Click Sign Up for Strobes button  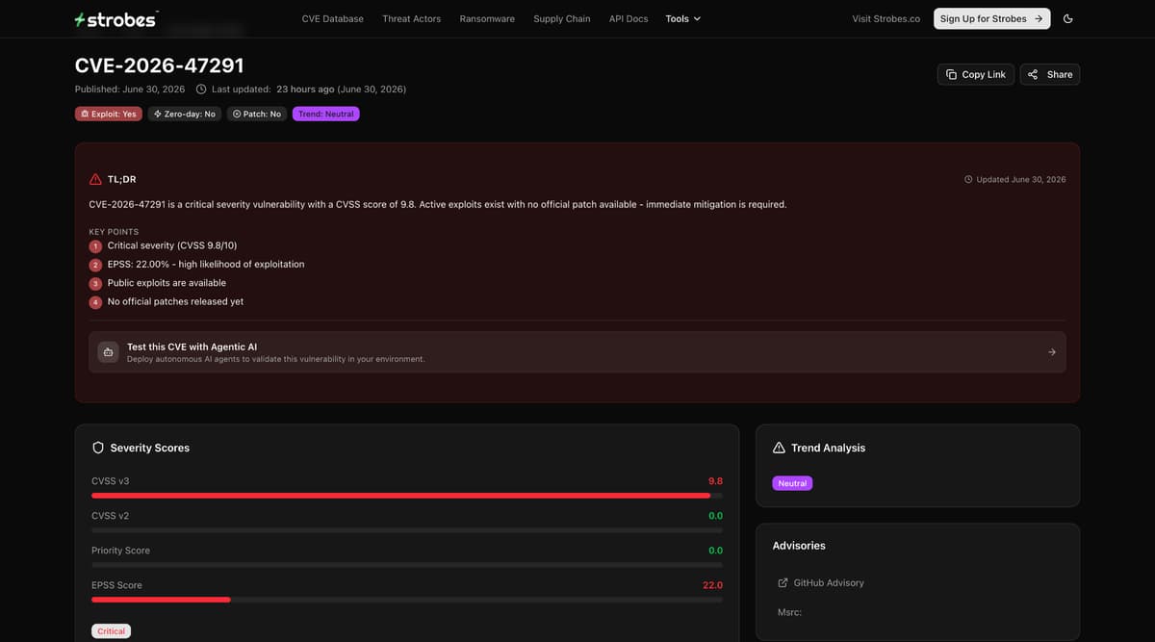(x=991, y=18)
